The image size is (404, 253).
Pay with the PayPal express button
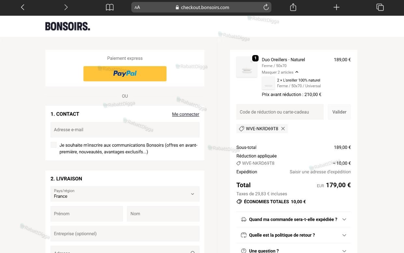(125, 74)
